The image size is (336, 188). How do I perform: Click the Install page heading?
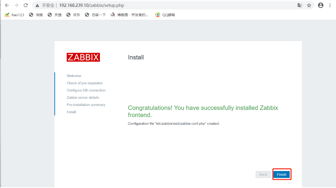pos(136,57)
